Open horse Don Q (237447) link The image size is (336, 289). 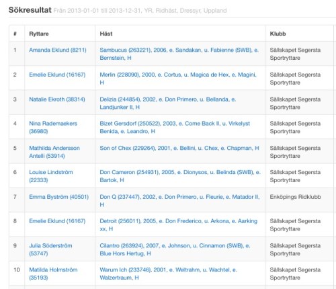pos(179,201)
